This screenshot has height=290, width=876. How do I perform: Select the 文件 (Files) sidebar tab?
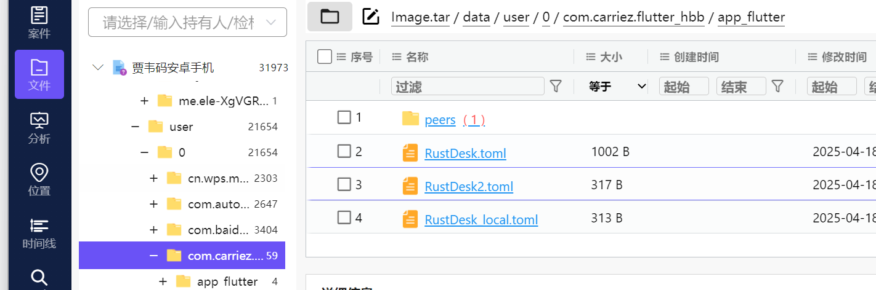[39, 74]
